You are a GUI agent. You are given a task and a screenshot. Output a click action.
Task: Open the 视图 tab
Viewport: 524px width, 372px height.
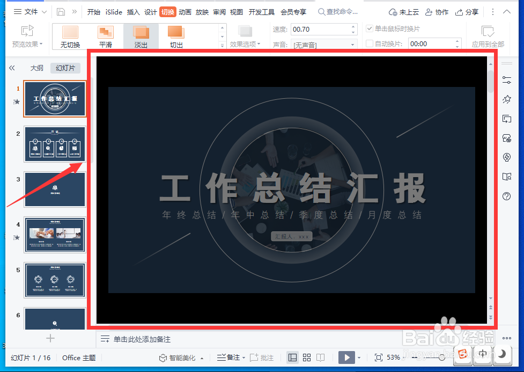click(x=237, y=12)
